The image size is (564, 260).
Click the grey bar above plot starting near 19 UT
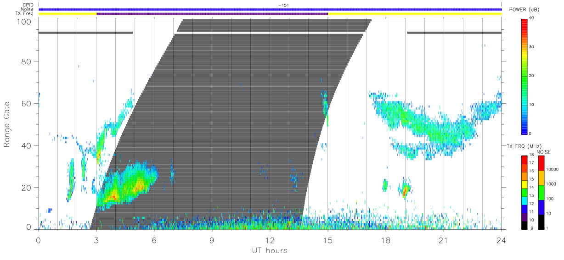pos(454,33)
